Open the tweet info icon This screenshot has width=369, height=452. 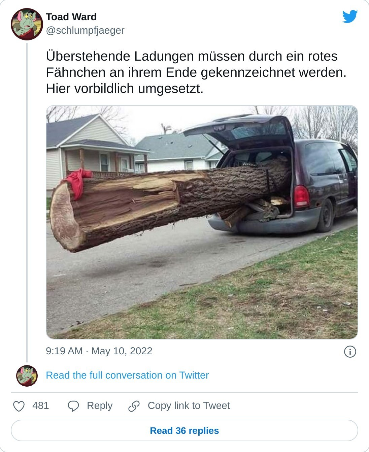tap(350, 352)
